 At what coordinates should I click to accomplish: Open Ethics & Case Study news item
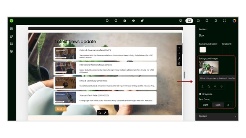click(105, 83)
